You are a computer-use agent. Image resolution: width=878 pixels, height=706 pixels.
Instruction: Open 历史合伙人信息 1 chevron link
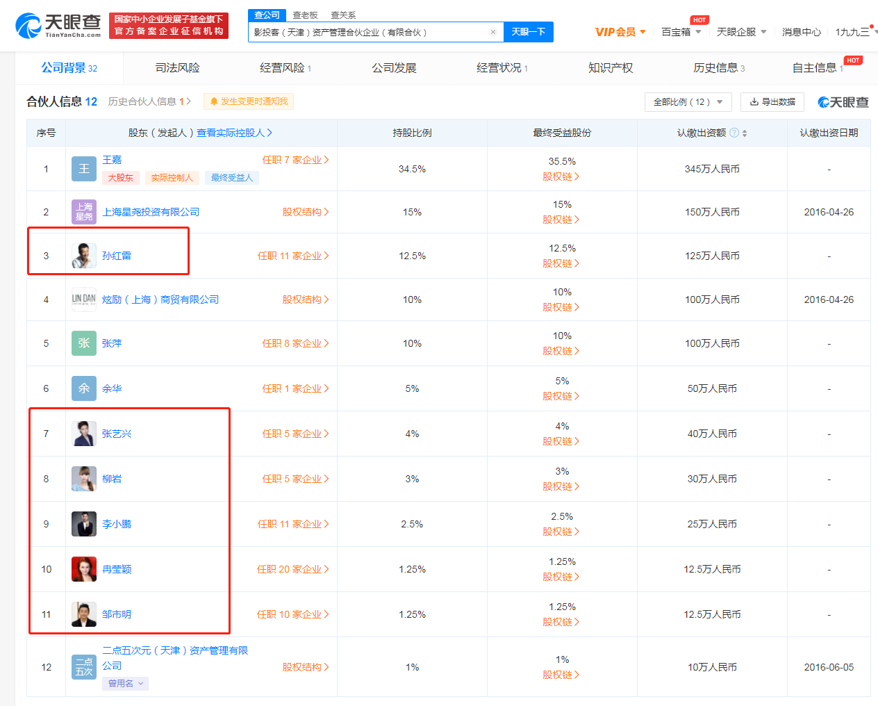(149, 101)
